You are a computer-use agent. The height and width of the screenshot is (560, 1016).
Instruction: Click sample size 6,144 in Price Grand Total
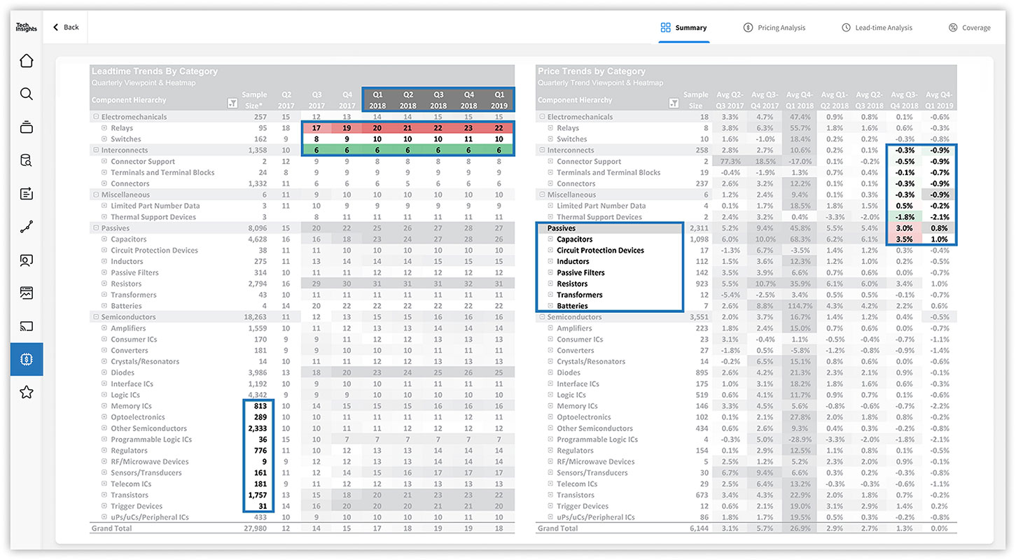coord(697,528)
